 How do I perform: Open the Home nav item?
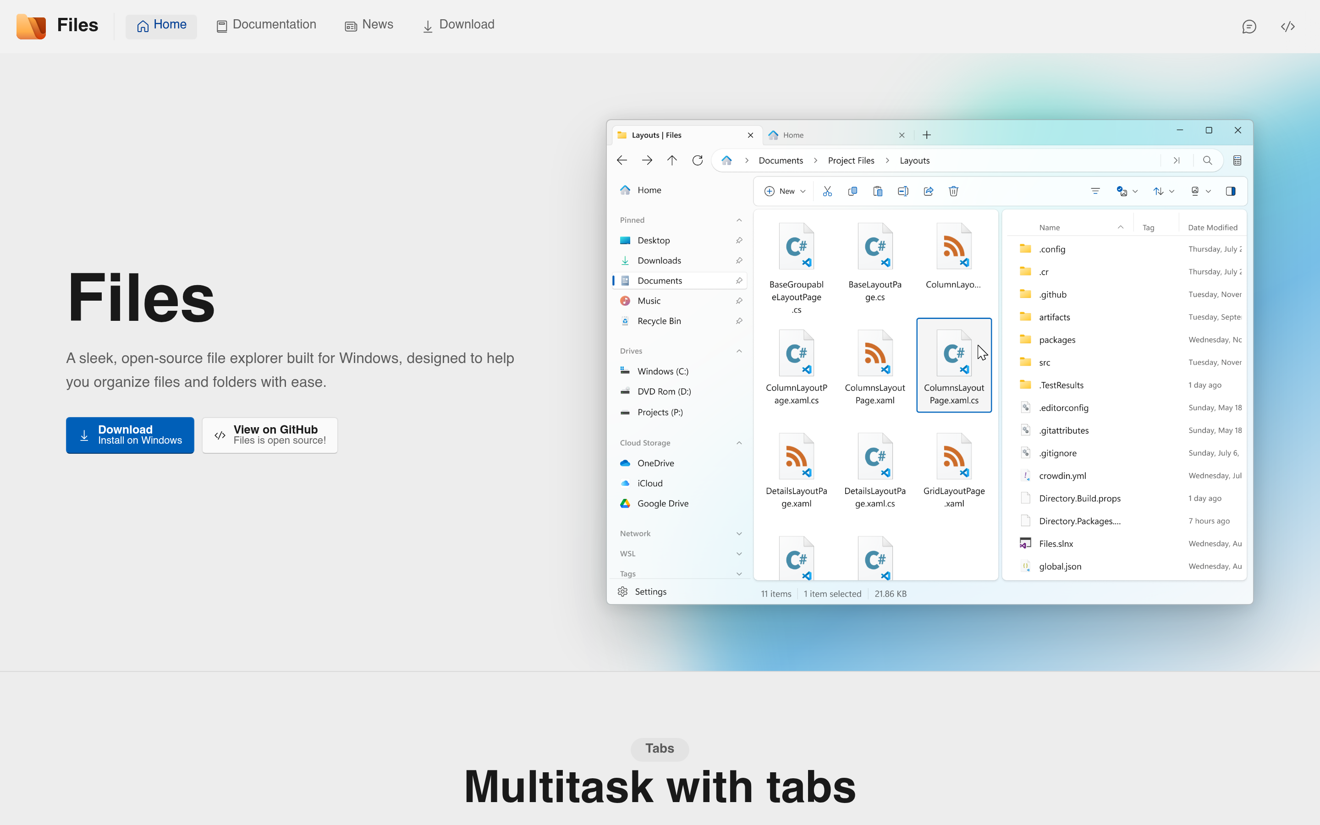click(x=161, y=26)
